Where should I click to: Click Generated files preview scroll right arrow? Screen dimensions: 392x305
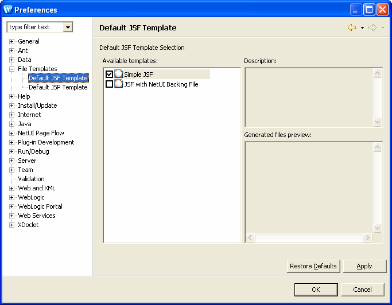[x=367, y=237]
